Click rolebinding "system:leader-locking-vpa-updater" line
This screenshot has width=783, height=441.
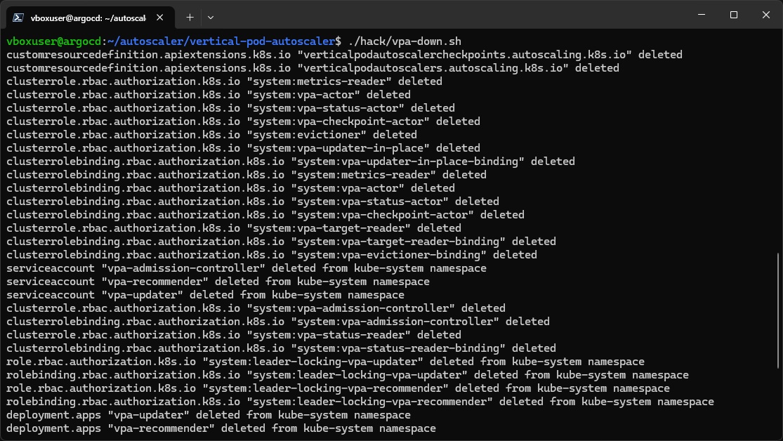348,375
